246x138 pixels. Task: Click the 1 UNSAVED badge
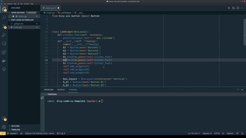[x=31, y=13]
